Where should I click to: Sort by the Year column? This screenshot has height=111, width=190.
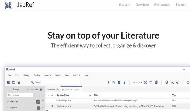174,95
